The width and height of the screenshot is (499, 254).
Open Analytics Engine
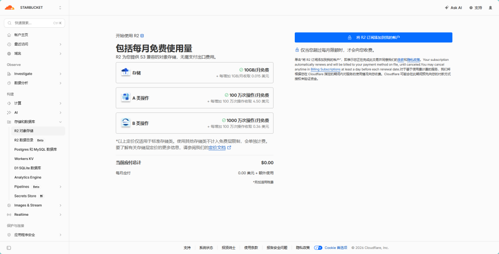[x=38, y=177]
